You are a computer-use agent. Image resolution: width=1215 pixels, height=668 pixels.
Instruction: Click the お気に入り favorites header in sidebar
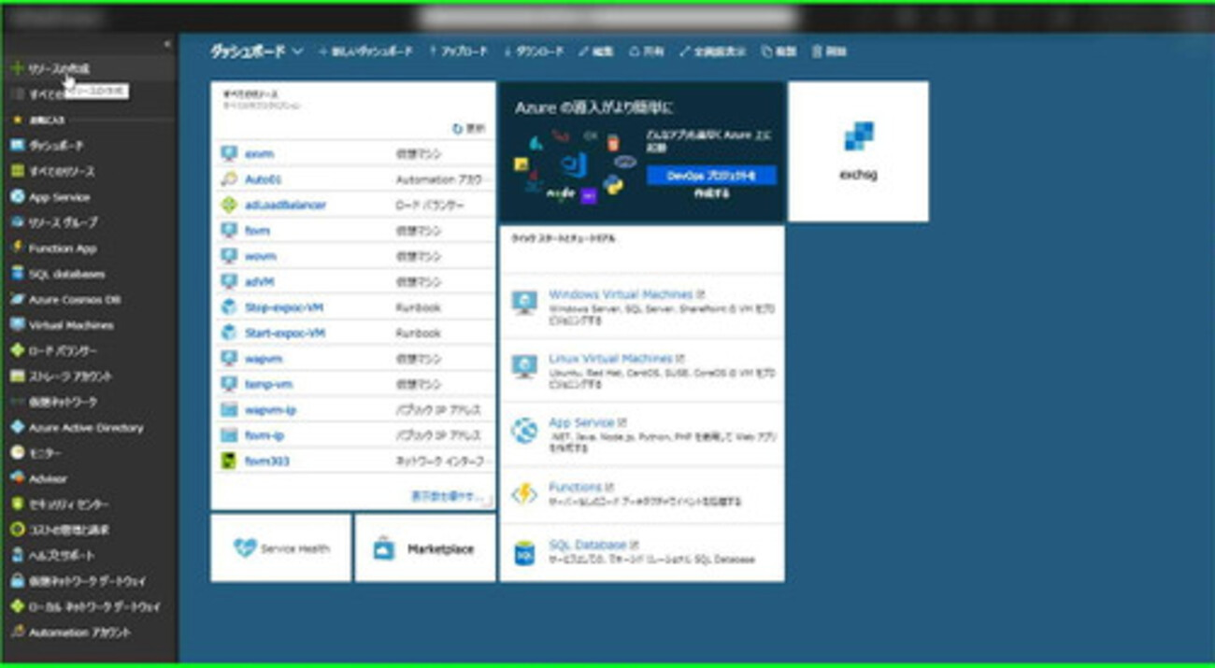click(x=46, y=121)
